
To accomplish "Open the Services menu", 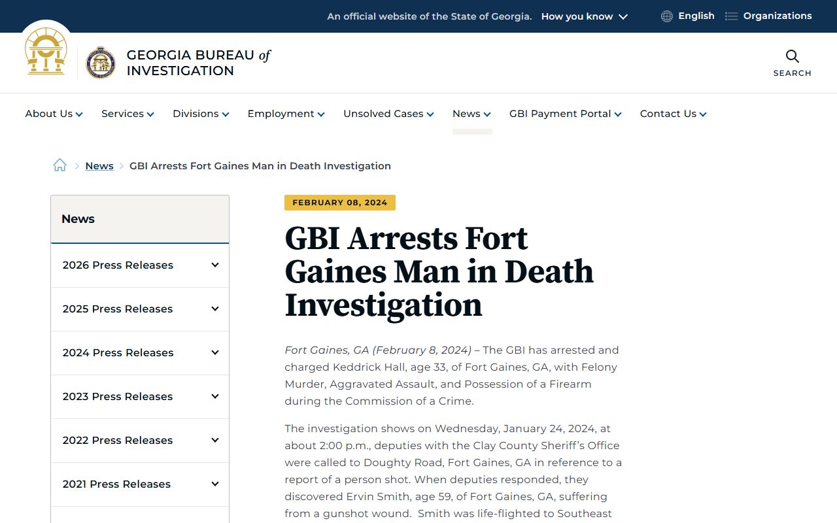I will pyautogui.click(x=128, y=114).
